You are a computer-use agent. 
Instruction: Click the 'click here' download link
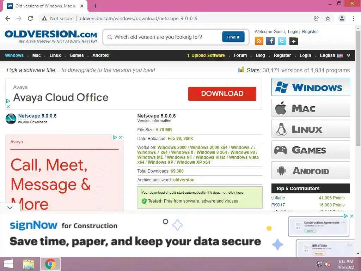click(235, 192)
